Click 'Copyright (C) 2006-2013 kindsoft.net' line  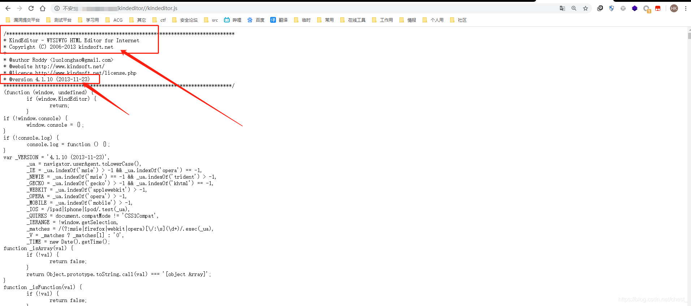point(58,47)
